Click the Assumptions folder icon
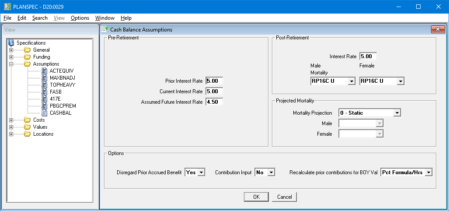This screenshot has height=211, width=449. point(27,64)
